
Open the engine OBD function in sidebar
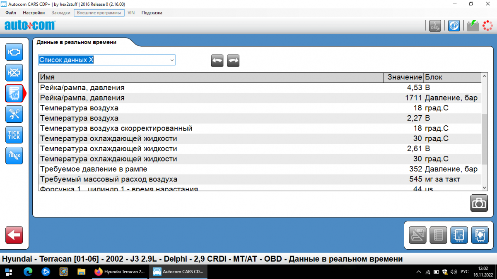click(14, 52)
